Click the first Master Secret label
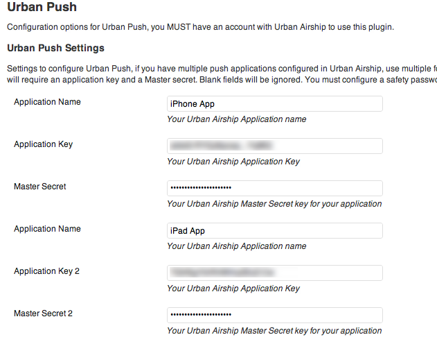The width and height of the screenshot is (437, 344). [x=40, y=187]
